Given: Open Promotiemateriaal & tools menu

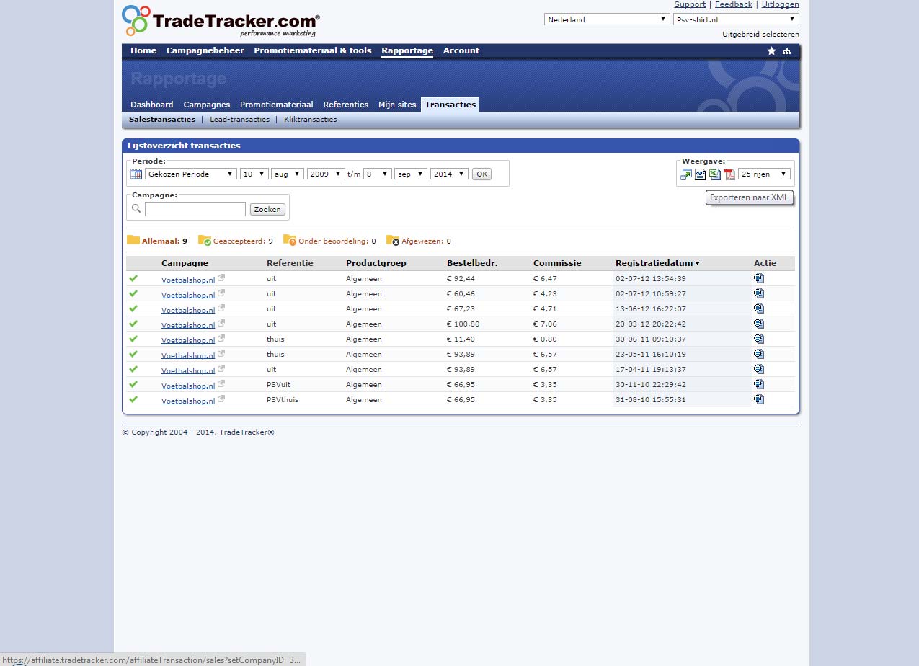Looking at the screenshot, I should pyautogui.click(x=313, y=50).
